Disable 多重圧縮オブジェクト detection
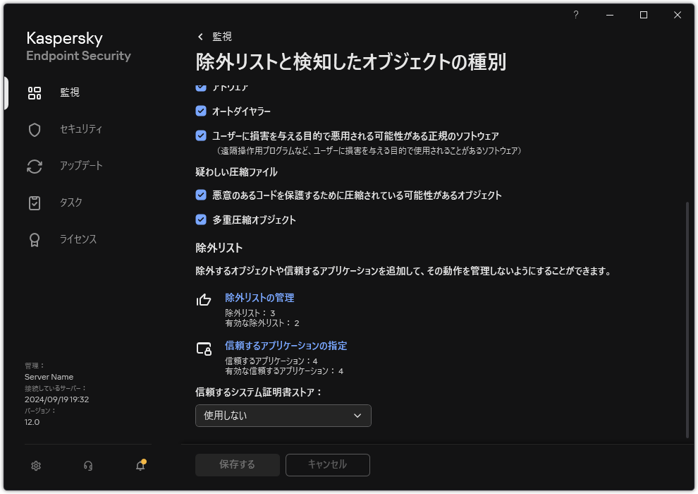Screen dimensions: 698x494 (x=200, y=219)
